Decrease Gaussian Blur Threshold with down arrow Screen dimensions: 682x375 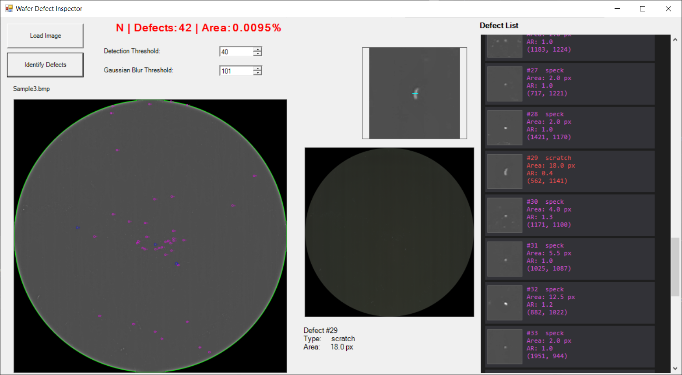pos(258,73)
